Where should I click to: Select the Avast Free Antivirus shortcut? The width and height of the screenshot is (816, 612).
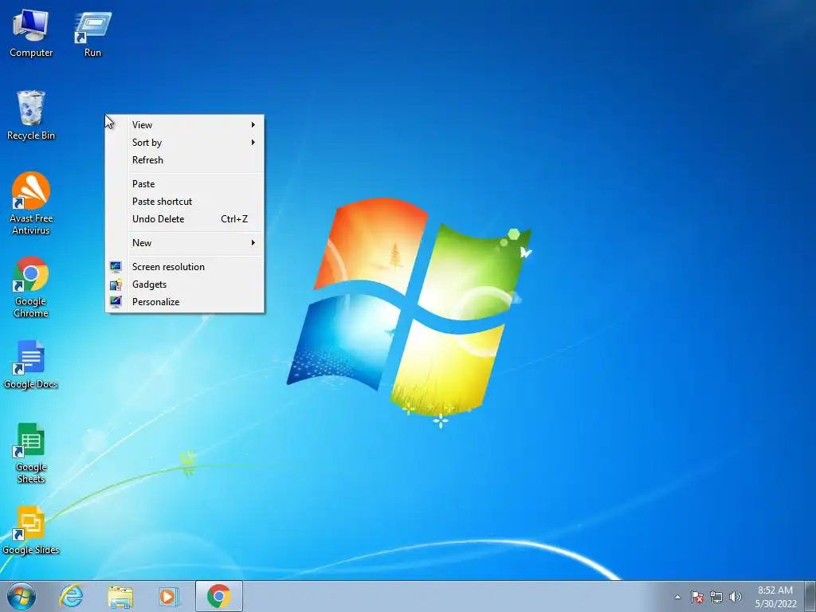31,203
